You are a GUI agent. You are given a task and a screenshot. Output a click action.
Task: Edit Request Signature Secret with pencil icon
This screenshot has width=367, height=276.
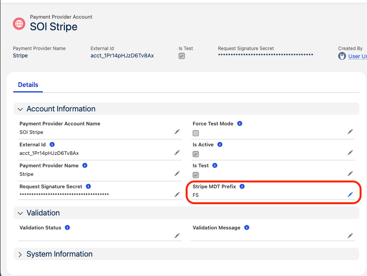[177, 194]
